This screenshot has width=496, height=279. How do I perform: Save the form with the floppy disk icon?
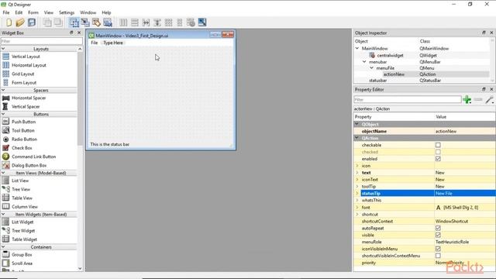pyautogui.click(x=32, y=22)
